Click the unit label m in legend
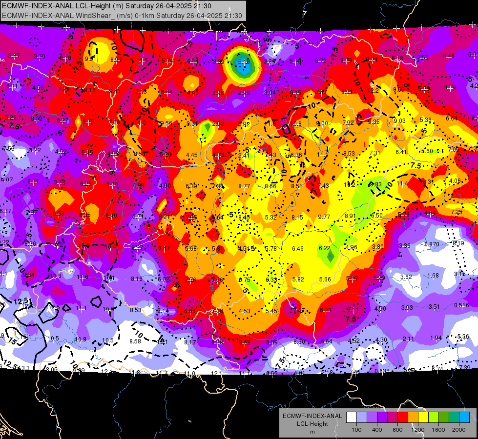 [312, 432]
